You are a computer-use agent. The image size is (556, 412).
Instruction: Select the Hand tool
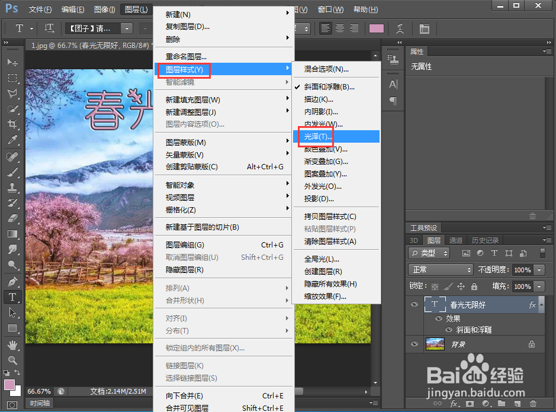(13, 345)
